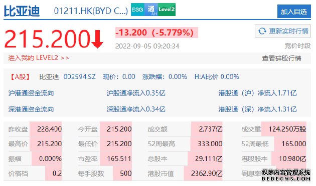Click the 比亚迪 stock name title
This screenshot has height=186, width=316.
pos(22,11)
